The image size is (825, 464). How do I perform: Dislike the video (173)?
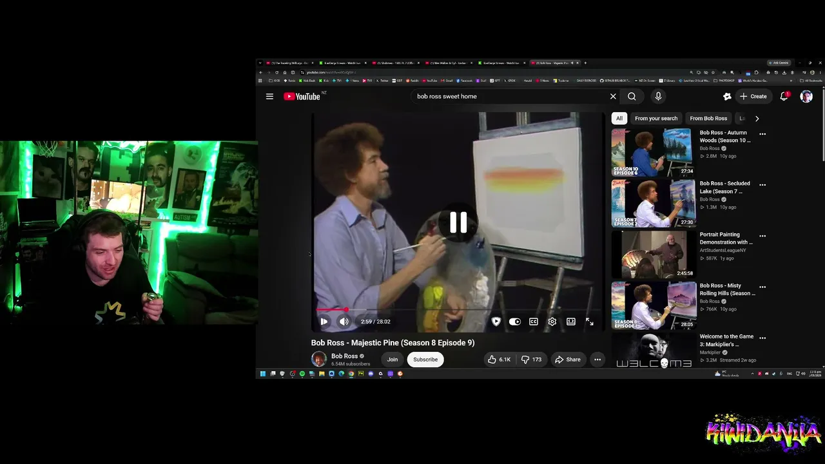[532, 360]
